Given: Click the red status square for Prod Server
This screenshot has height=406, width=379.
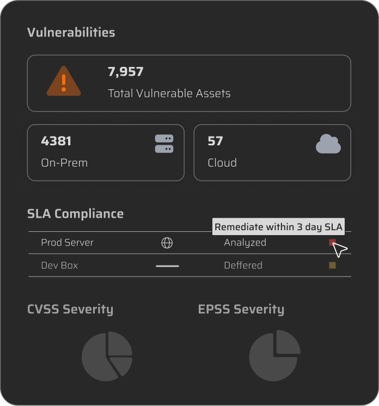Looking at the screenshot, I should (x=332, y=243).
